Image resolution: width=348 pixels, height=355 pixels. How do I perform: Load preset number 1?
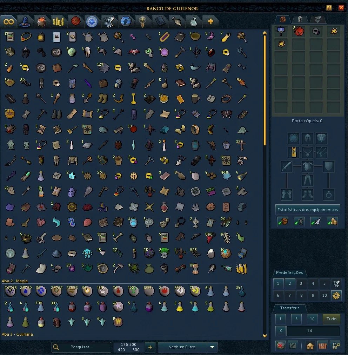pos(278,283)
